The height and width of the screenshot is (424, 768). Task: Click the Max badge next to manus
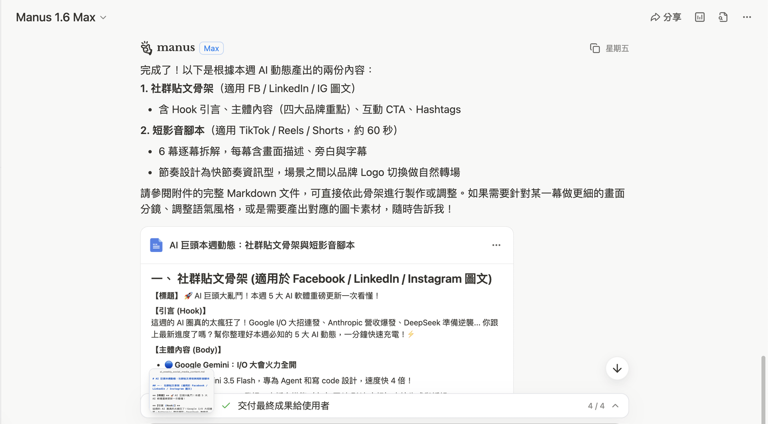coord(211,48)
